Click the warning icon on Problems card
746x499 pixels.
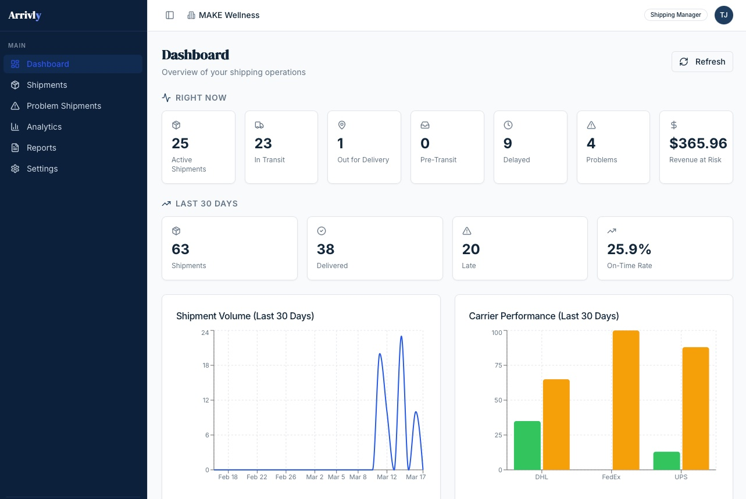[x=591, y=125]
